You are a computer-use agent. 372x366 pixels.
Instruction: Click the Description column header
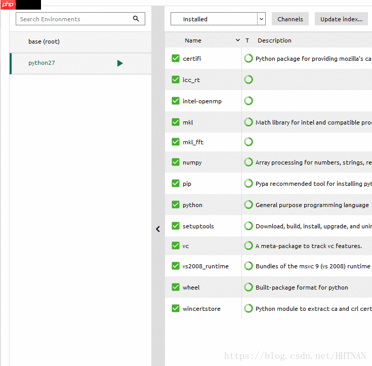(x=274, y=40)
